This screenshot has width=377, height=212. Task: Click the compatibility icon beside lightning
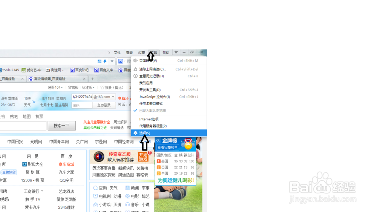click(x=99, y=61)
